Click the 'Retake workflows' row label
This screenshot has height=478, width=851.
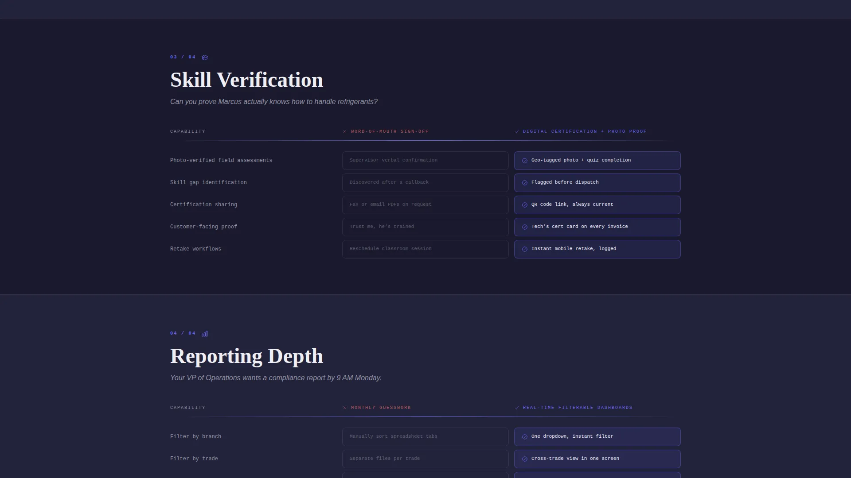pos(195,249)
